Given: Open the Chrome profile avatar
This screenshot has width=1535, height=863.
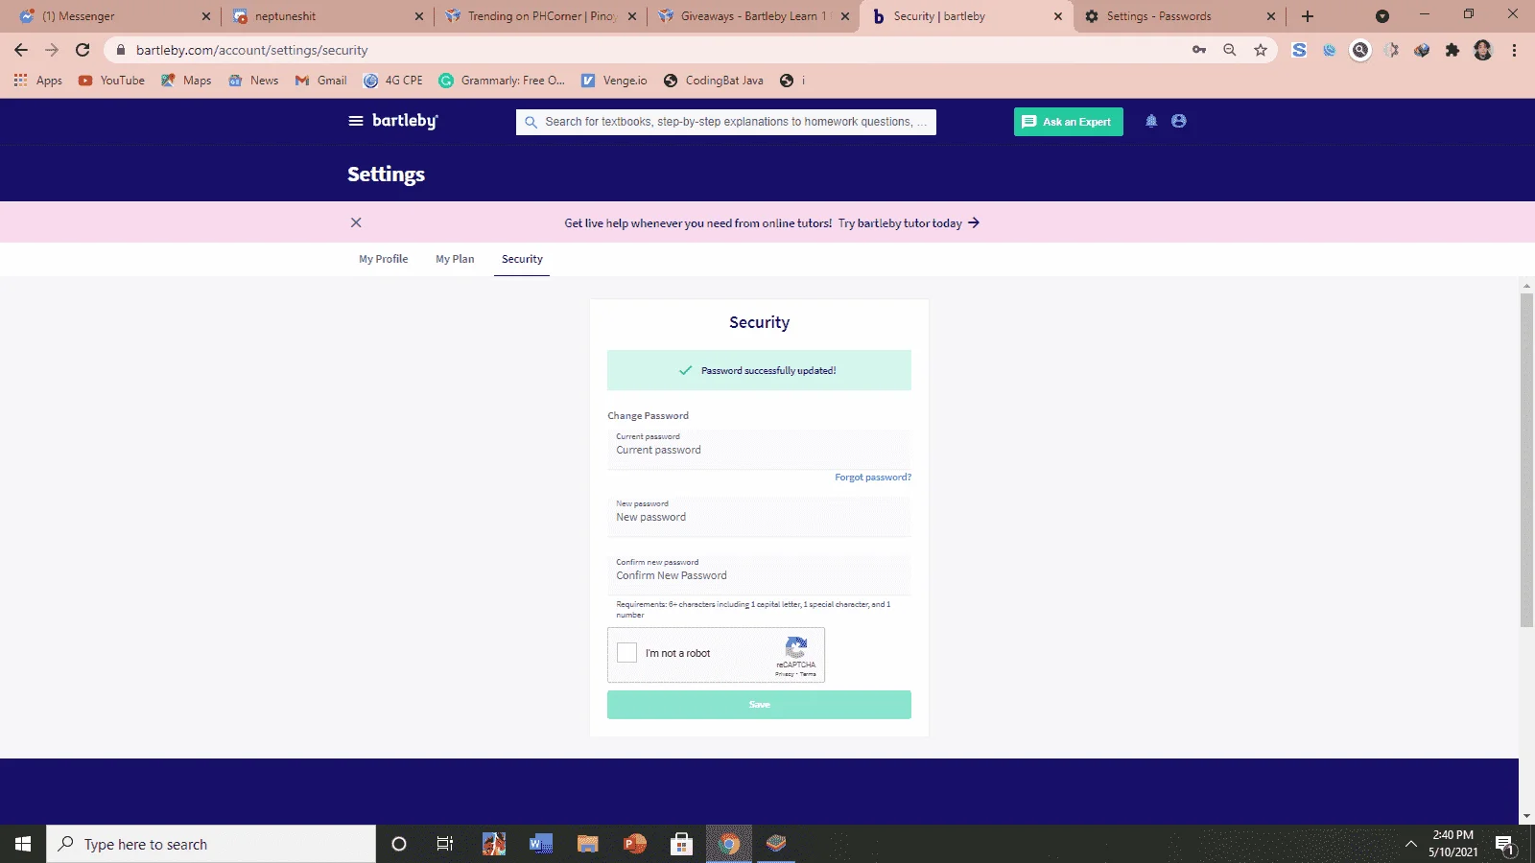Looking at the screenshot, I should [x=1483, y=50].
